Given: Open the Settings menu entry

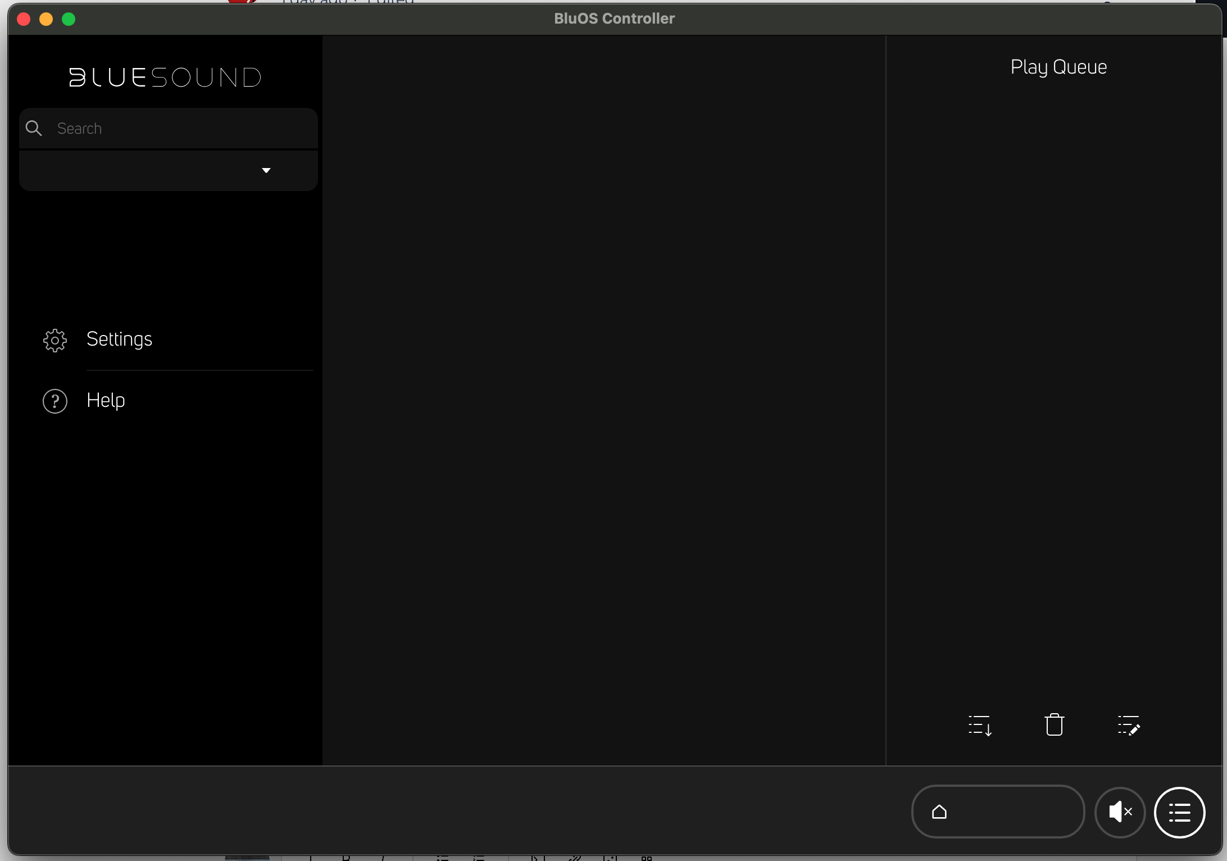Looking at the screenshot, I should (119, 339).
